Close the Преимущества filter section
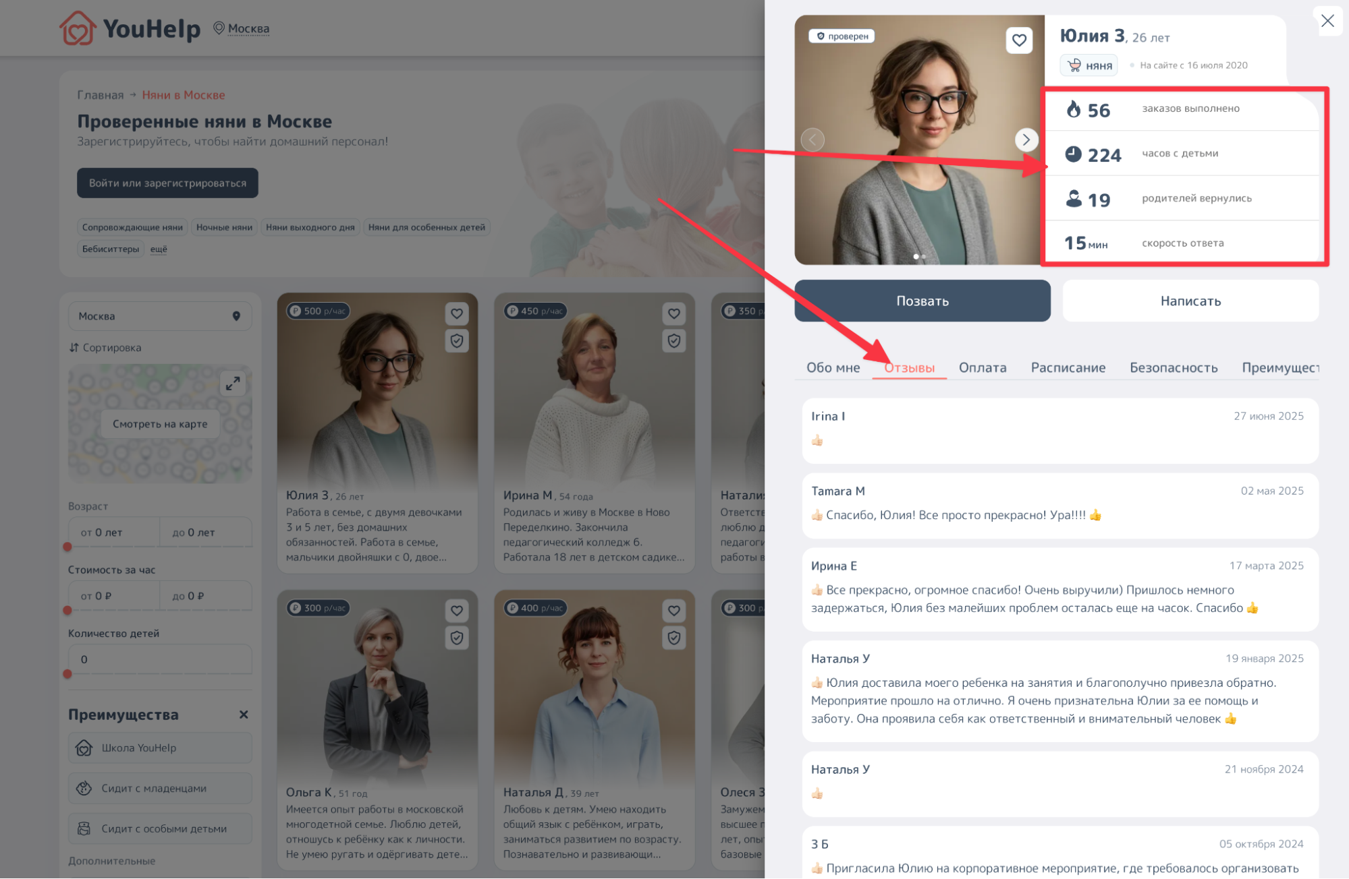Image resolution: width=1349 pixels, height=879 pixels. coord(244,715)
